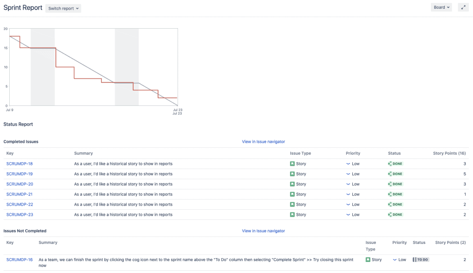Click the To Do status badge for SCRUMDP-16

point(421,260)
